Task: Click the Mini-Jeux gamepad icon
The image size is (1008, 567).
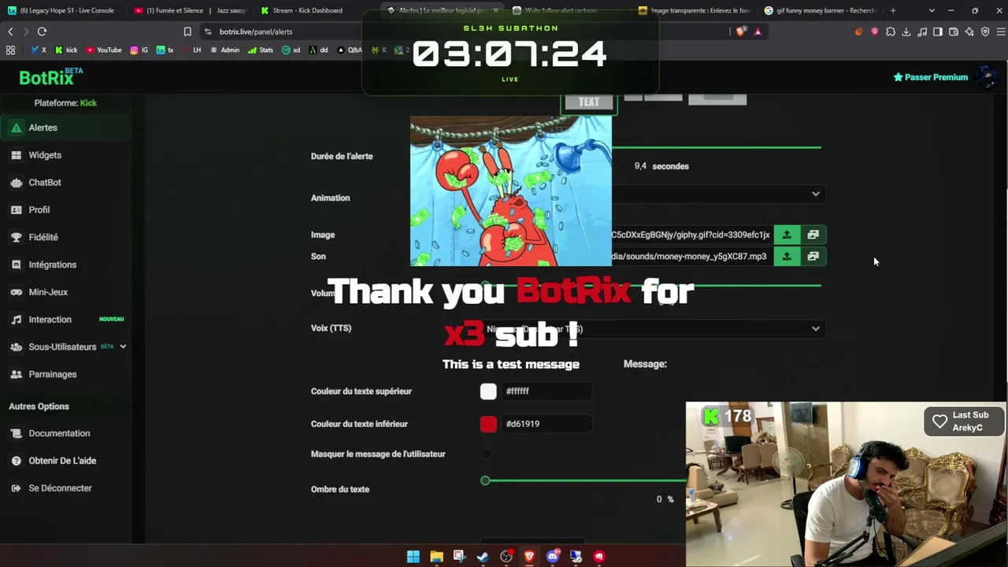Action: 16,292
